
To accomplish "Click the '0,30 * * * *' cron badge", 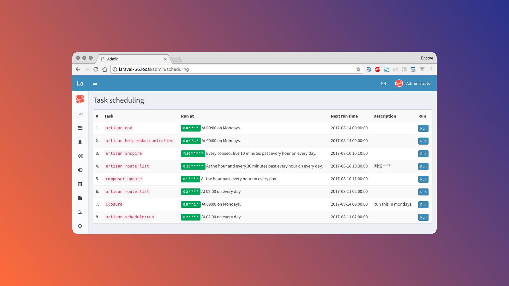I will click(x=193, y=166).
